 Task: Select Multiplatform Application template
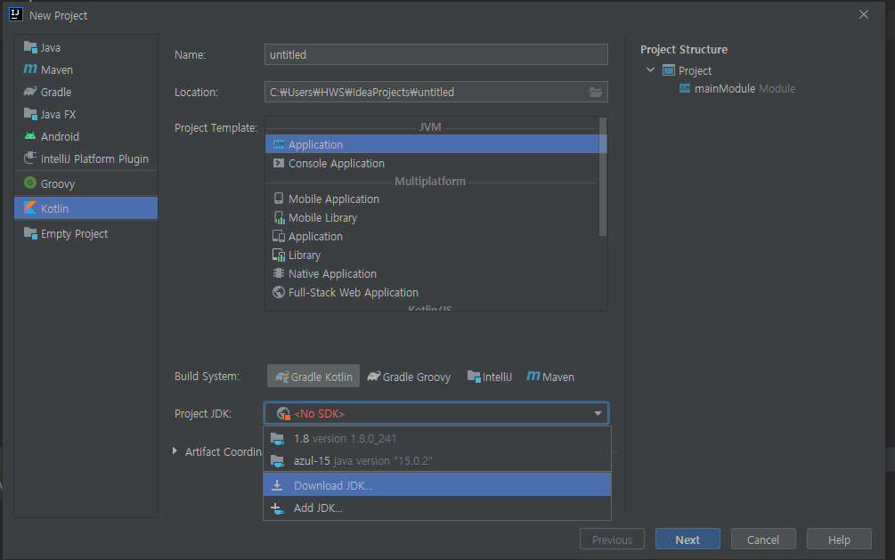(432, 236)
